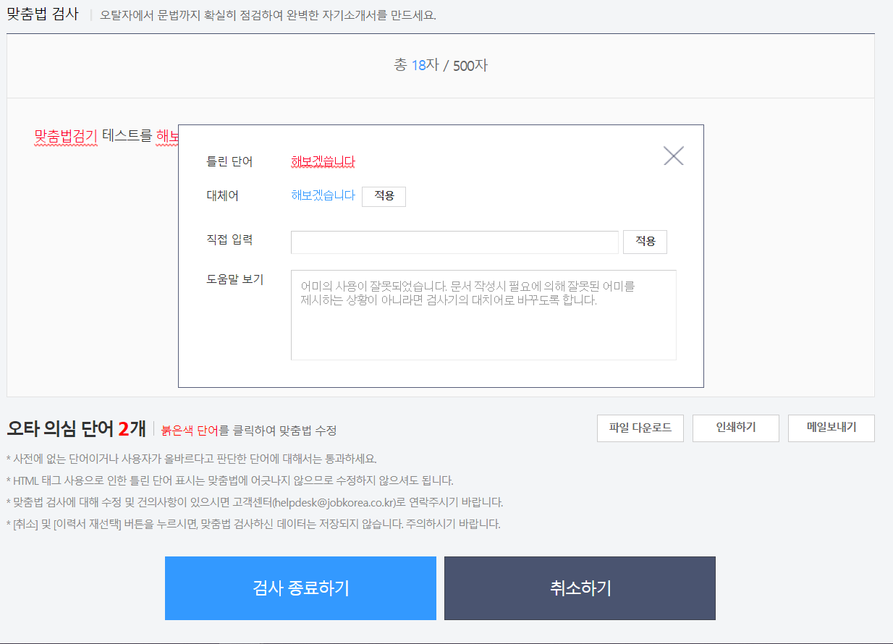The height and width of the screenshot is (644, 893).
Task: Finish the check with 검사 종료하기
Action: coord(301,588)
